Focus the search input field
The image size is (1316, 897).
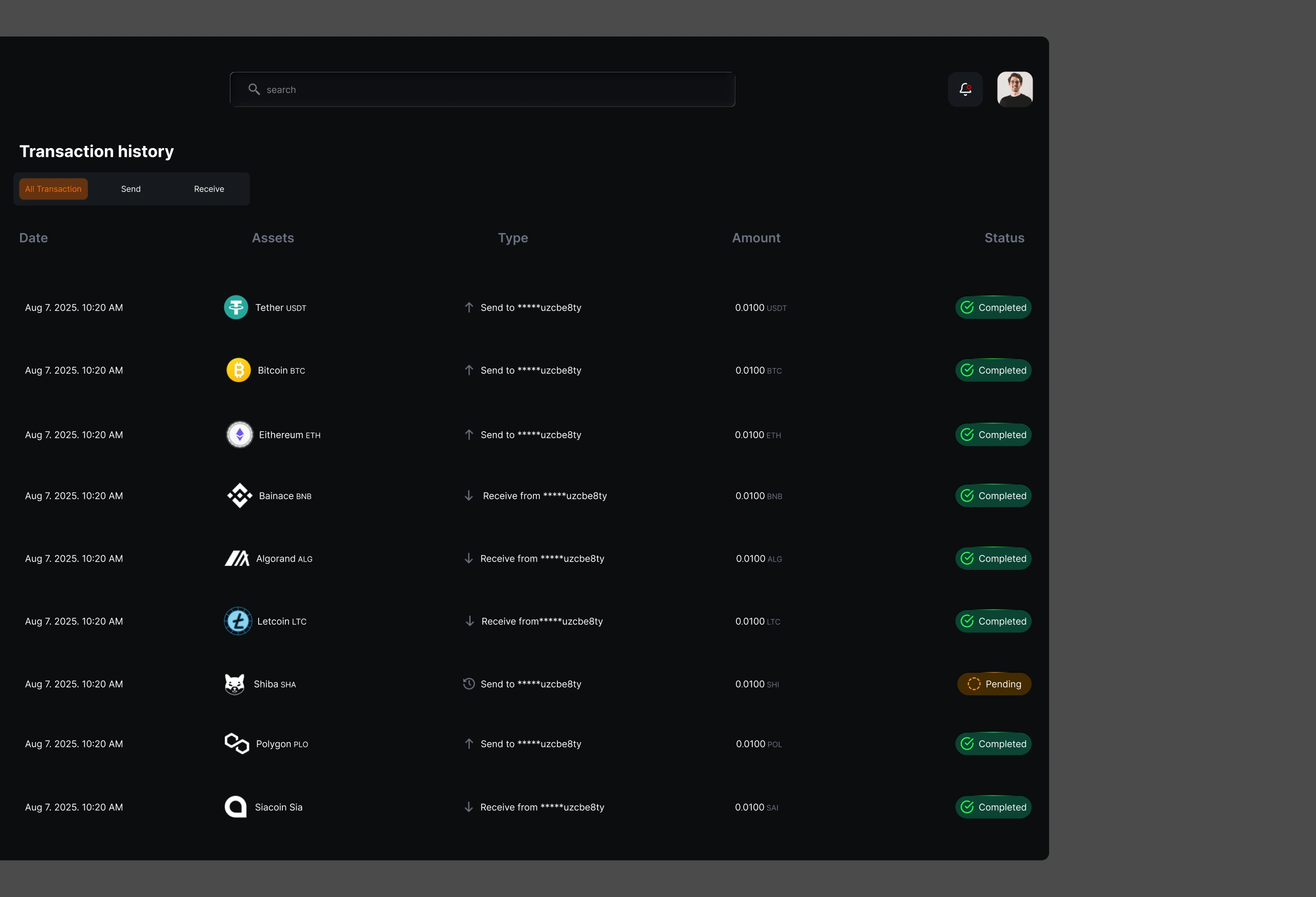493,89
